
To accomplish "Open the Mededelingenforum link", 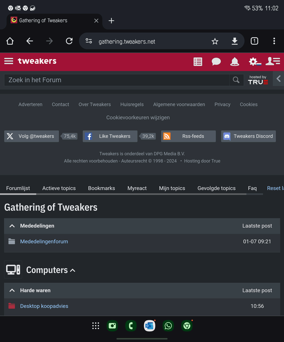I will pos(44,242).
